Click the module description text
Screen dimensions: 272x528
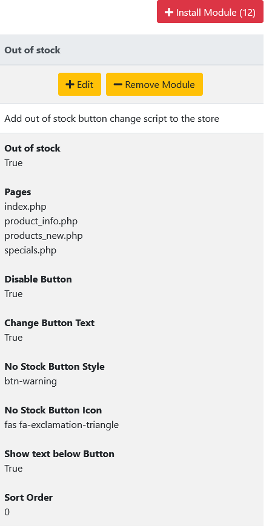pyautogui.click(x=111, y=119)
